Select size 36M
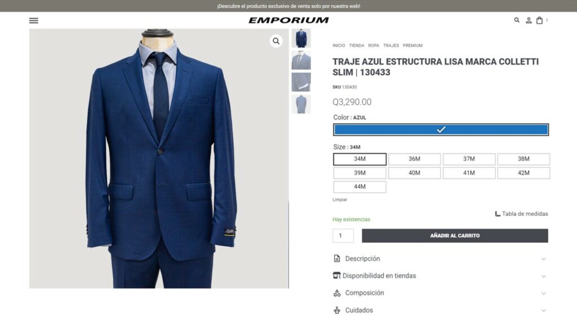Image resolution: width=577 pixels, height=318 pixels. [x=414, y=159]
